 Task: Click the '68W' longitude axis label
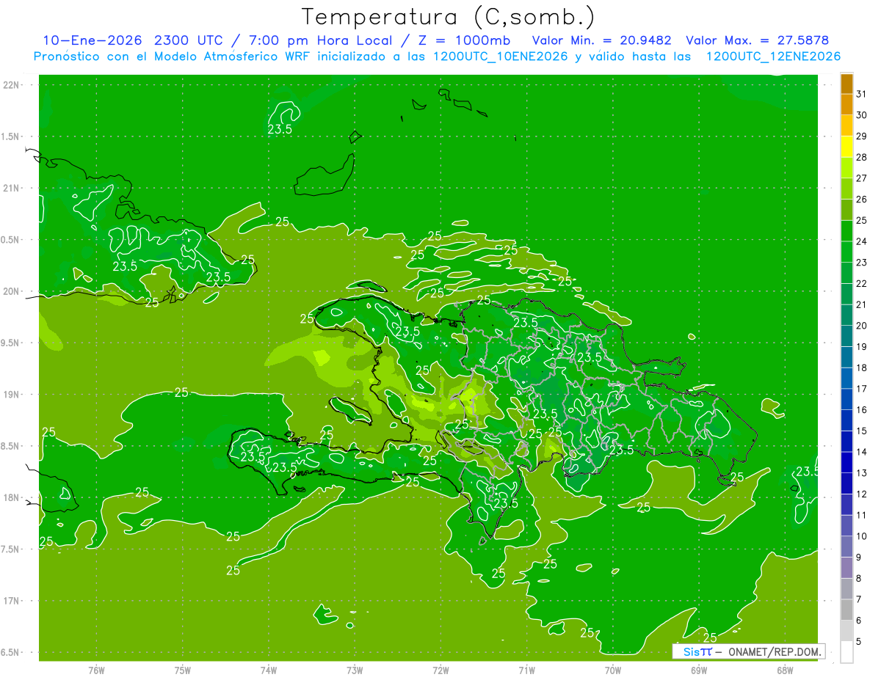click(785, 670)
